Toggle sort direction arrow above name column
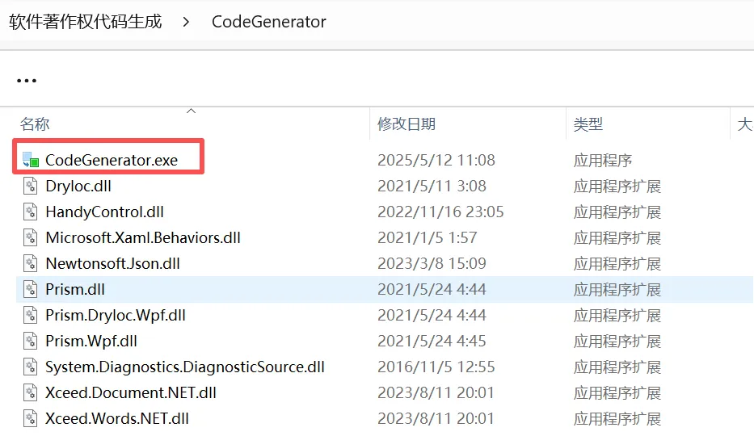The height and width of the screenshot is (436, 754). (x=192, y=111)
